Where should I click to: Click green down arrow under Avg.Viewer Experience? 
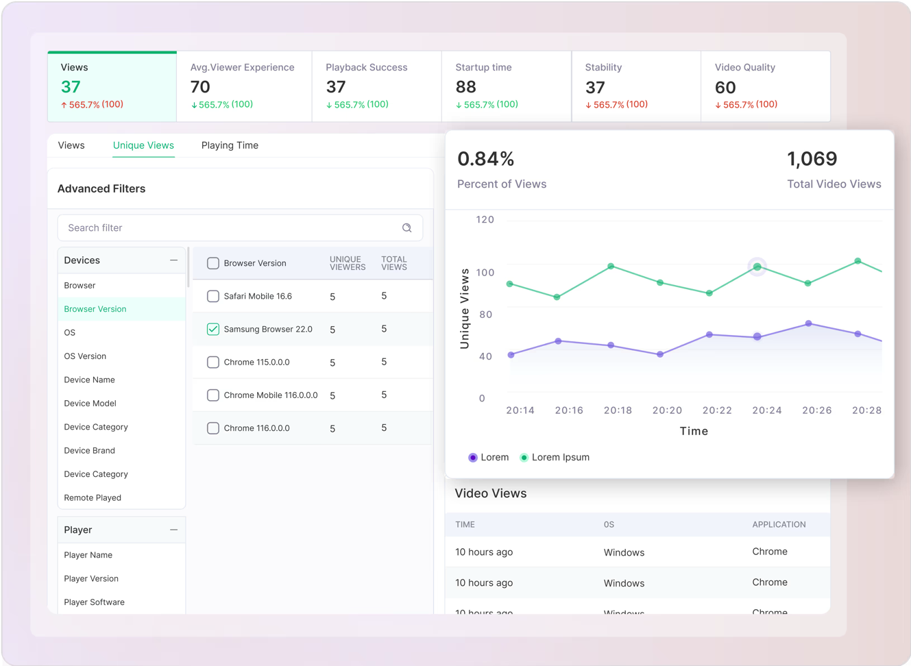194,105
